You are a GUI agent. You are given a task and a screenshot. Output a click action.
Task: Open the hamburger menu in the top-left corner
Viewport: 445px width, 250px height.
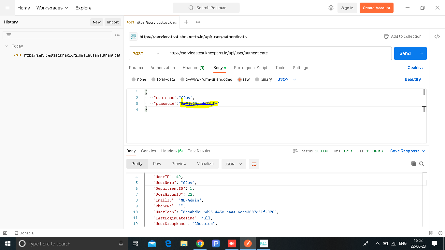(x=7, y=8)
